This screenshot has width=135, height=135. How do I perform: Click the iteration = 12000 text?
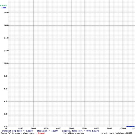(47, 131)
